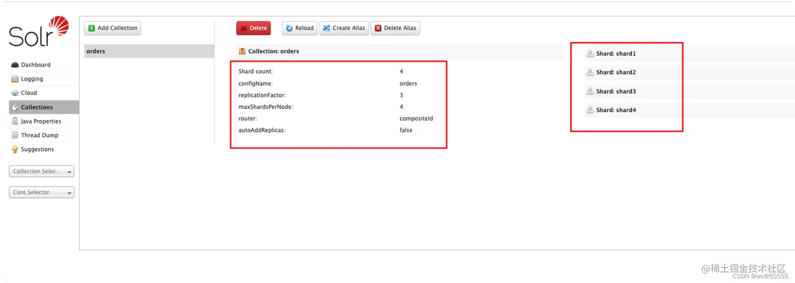Click the Add Collection button
Screen dimensions: 795x283
113,28
